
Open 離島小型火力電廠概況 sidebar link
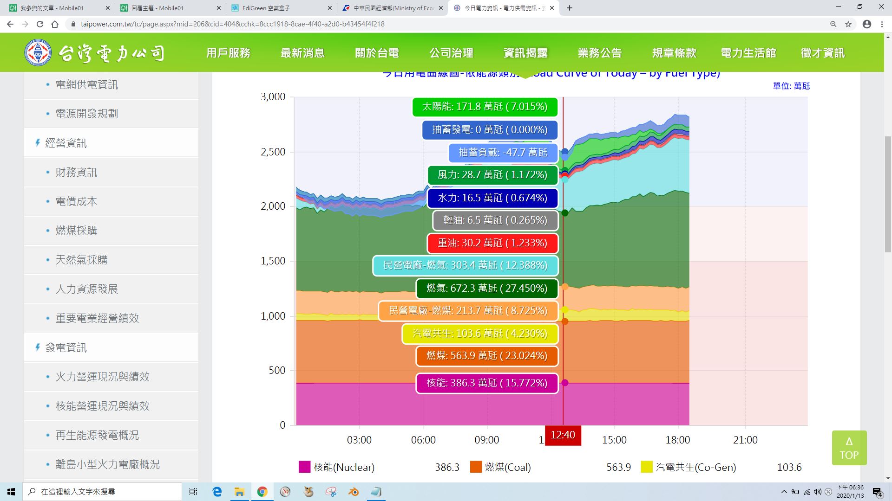click(107, 464)
